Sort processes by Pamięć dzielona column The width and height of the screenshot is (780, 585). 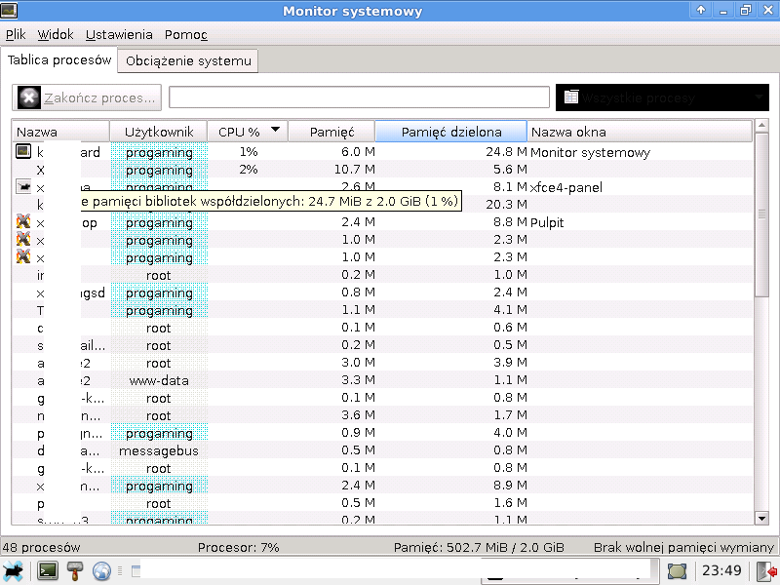[450, 132]
